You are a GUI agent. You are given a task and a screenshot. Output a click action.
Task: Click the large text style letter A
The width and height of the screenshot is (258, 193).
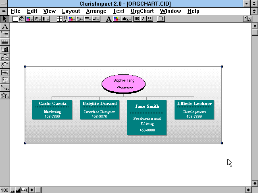coord(108,19)
